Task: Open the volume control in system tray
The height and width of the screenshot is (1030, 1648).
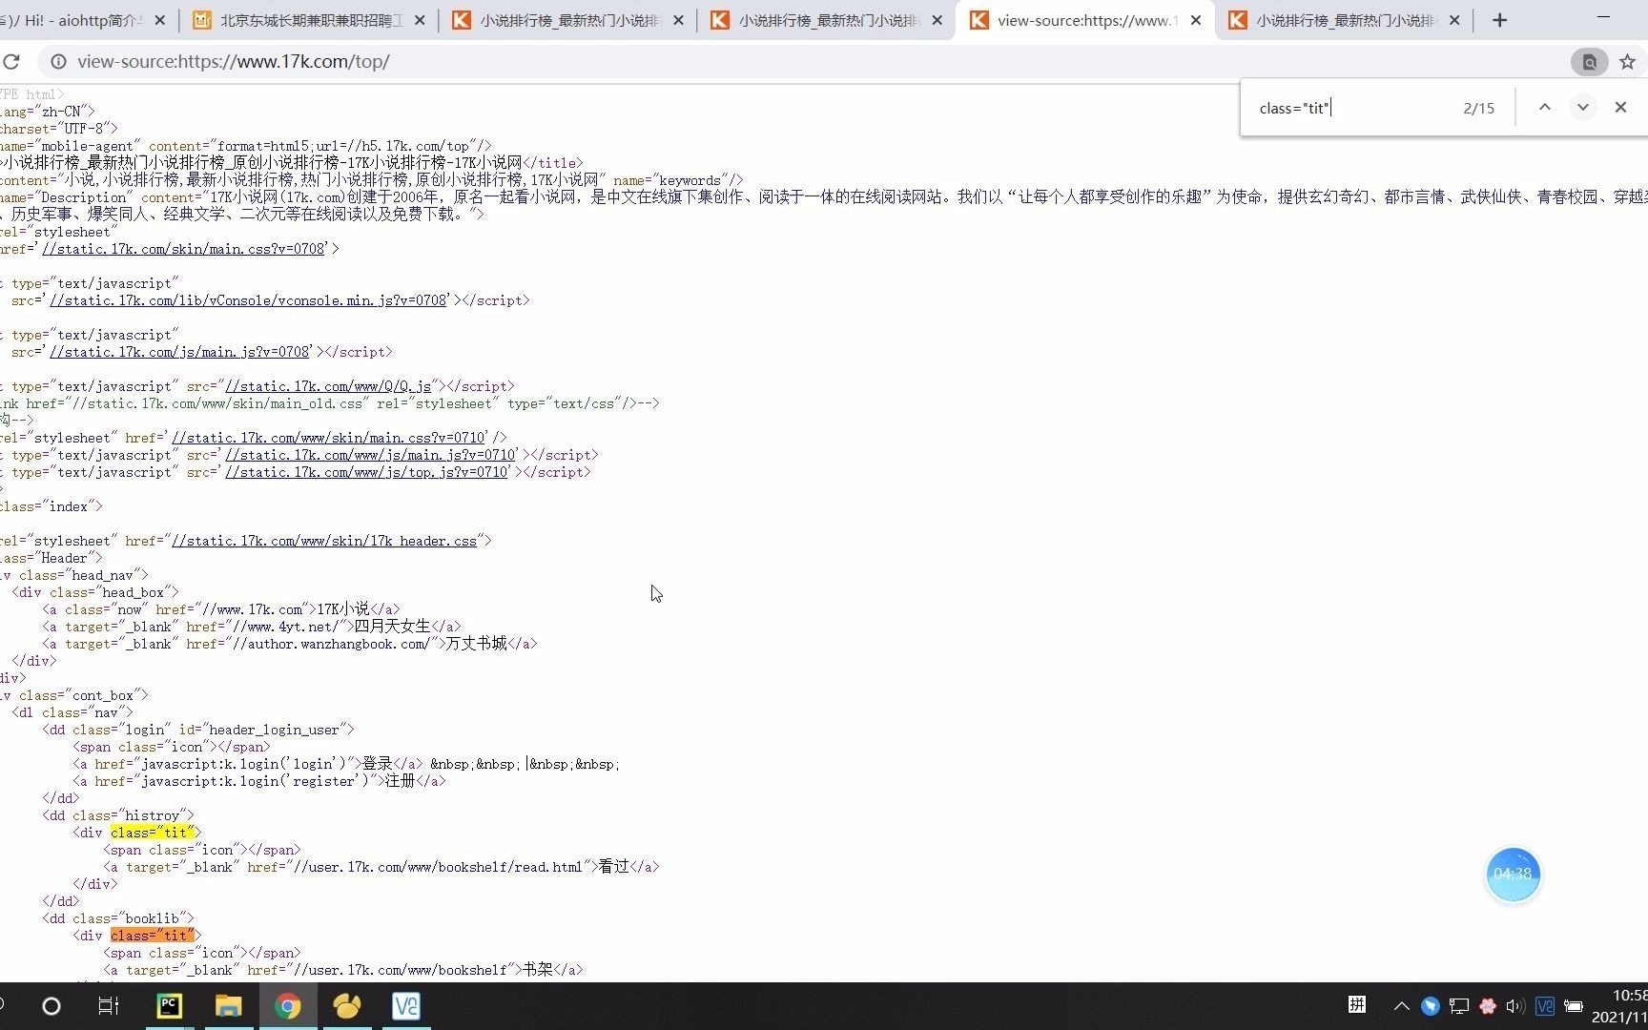Action: [1515, 1006]
